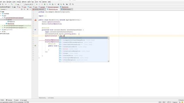This screenshot has height=103, width=184.
Task: Open SDK Manager icon in toolbar
Action: pyautogui.click(x=64, y=4)
